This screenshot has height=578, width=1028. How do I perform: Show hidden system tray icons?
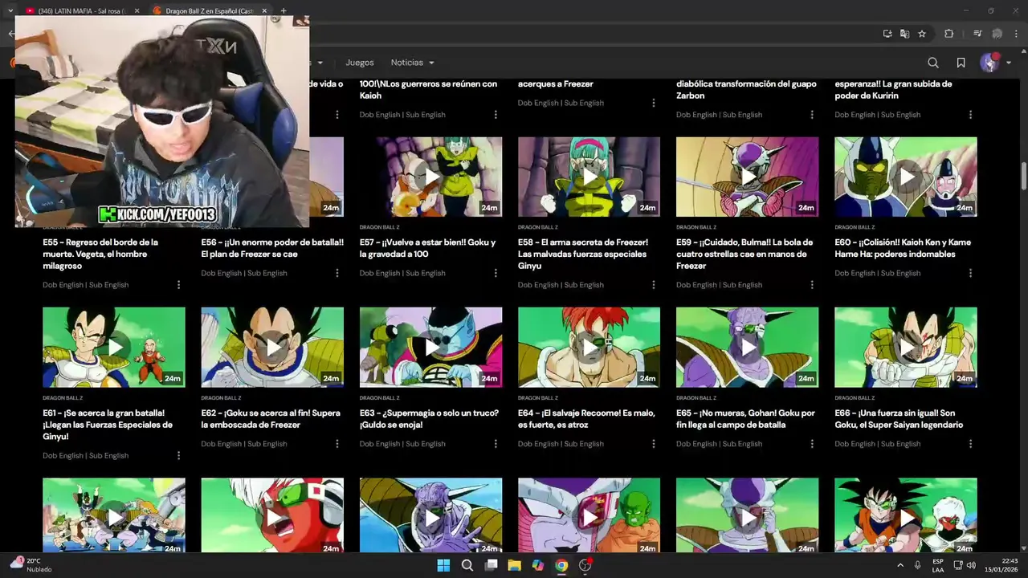(899, 565)
